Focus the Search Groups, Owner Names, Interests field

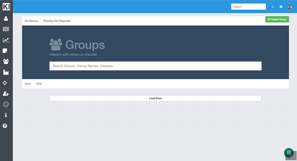(156, 66)
